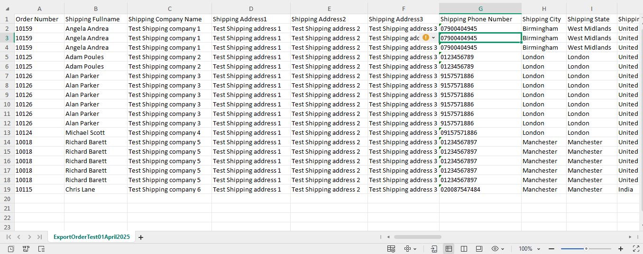Select the column G header

pos(480,9)
